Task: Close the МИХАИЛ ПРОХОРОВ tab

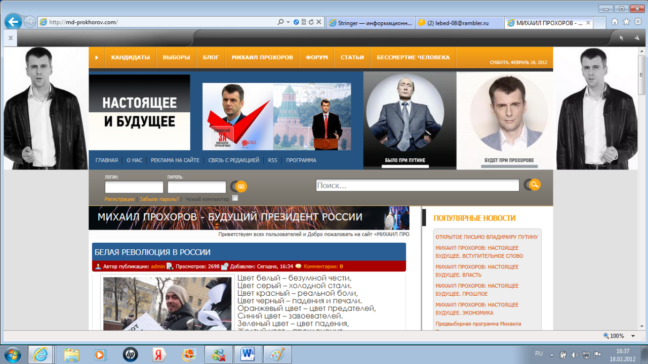Action: click(588, 23)
